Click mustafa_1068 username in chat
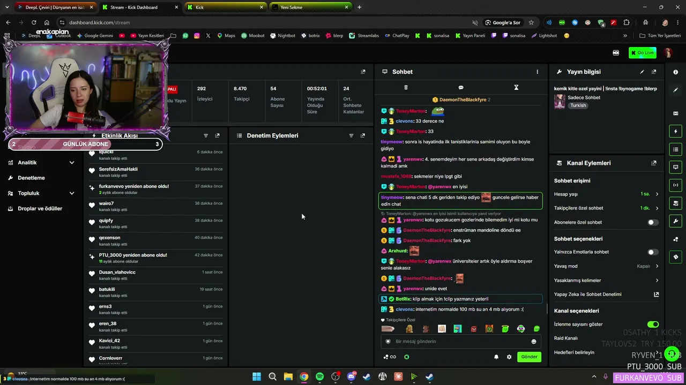The width and height of the screenshot is (686, 385). click(x=396, y=176)
